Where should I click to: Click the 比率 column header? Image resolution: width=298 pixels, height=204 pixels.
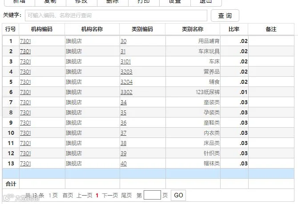click(234, 29)
